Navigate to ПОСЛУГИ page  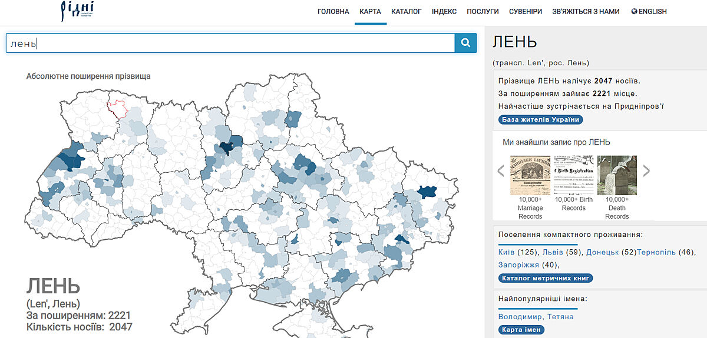[x=483, y=11]
